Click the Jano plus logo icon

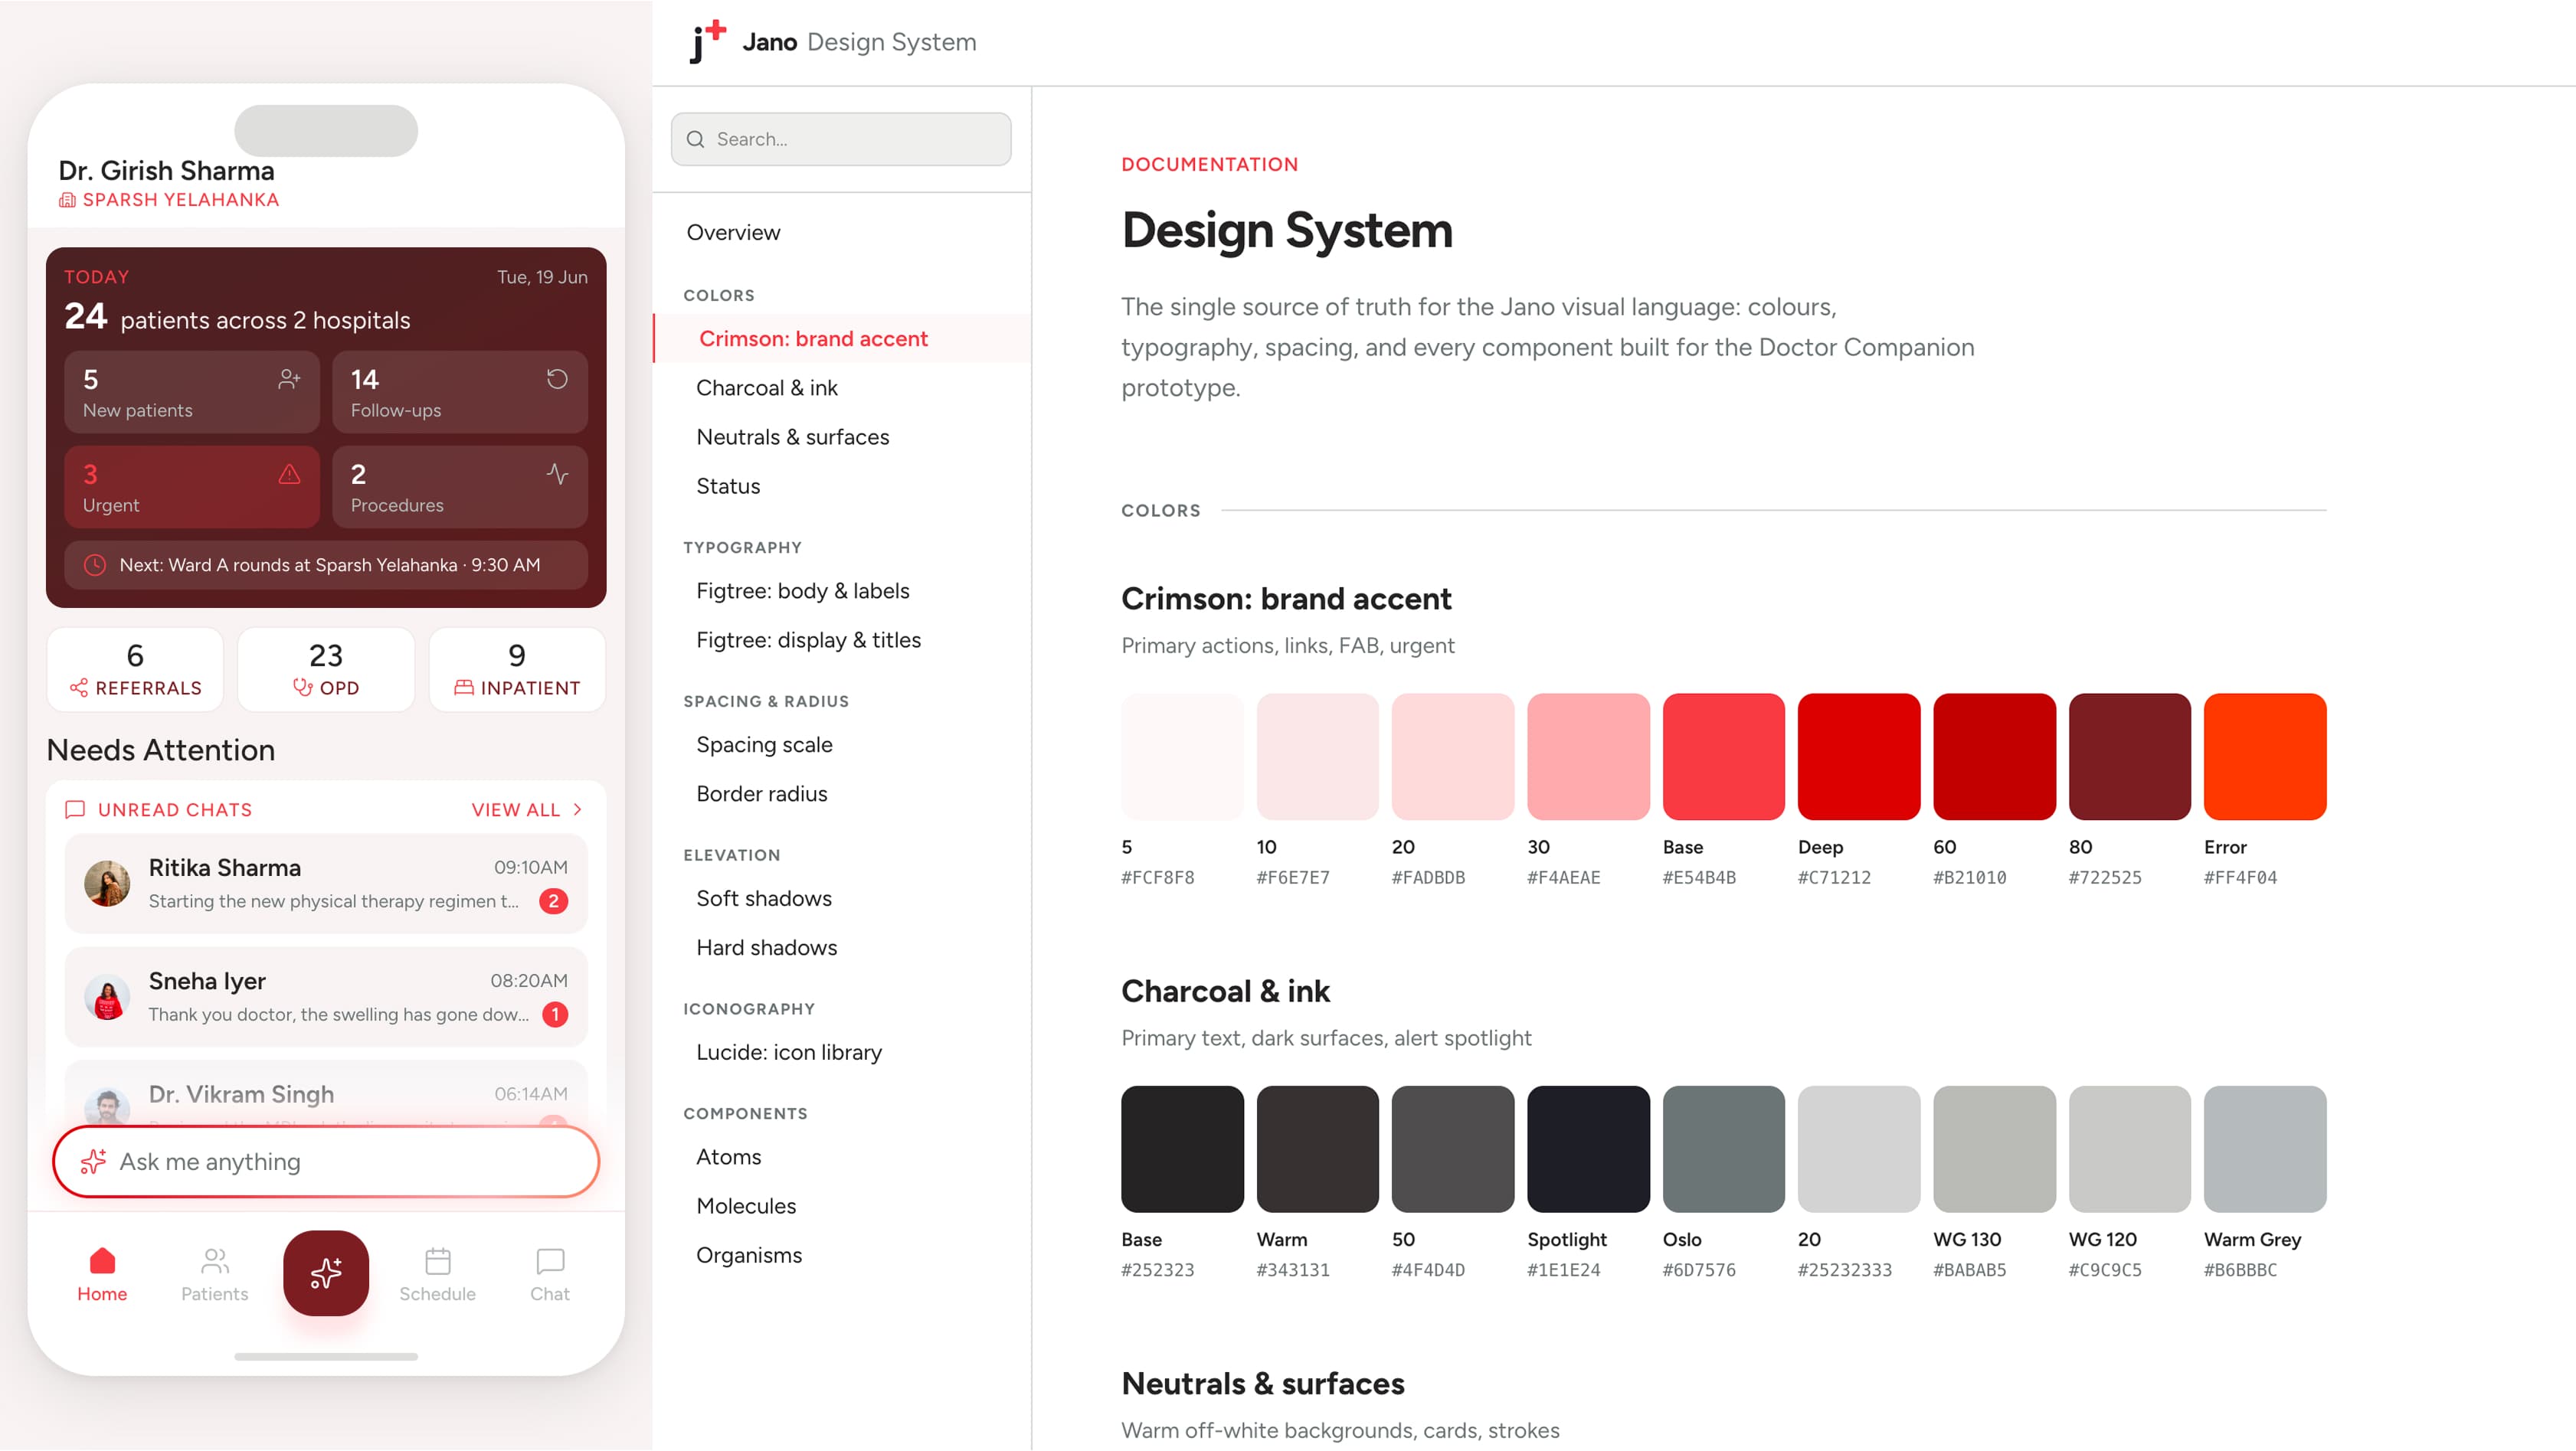[708, 42]
